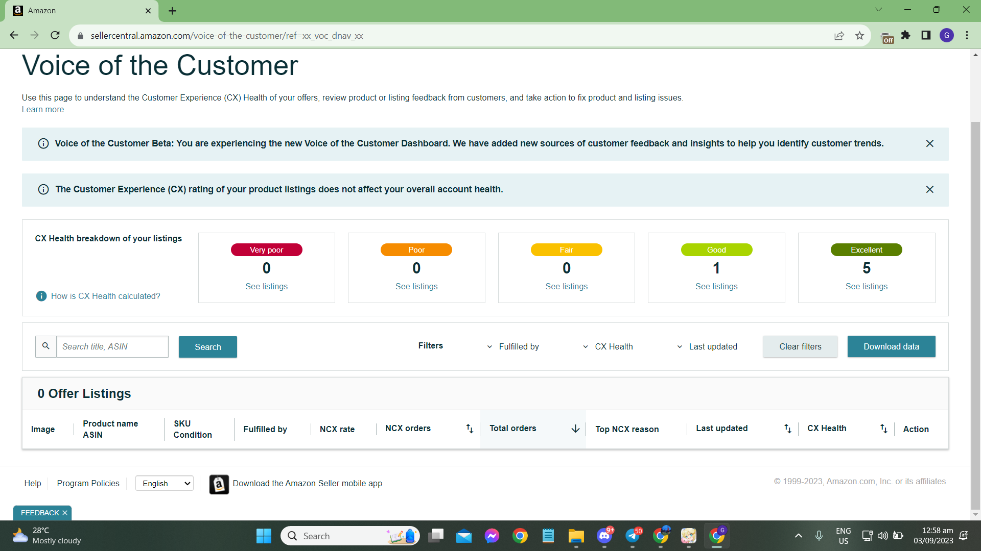Click the ENG US language indicator
The width and height of the screenshot is (981, 551).
point(844,536)
